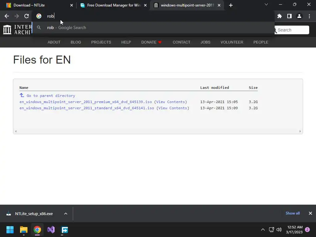316x237 pixels.
Task: Click the Files for EN heading
Action: pyautogui.click(x=42, y=60)
